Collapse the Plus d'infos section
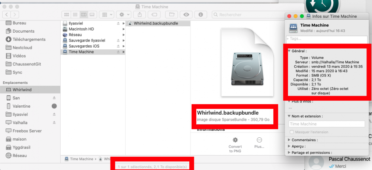 point(289,102)
